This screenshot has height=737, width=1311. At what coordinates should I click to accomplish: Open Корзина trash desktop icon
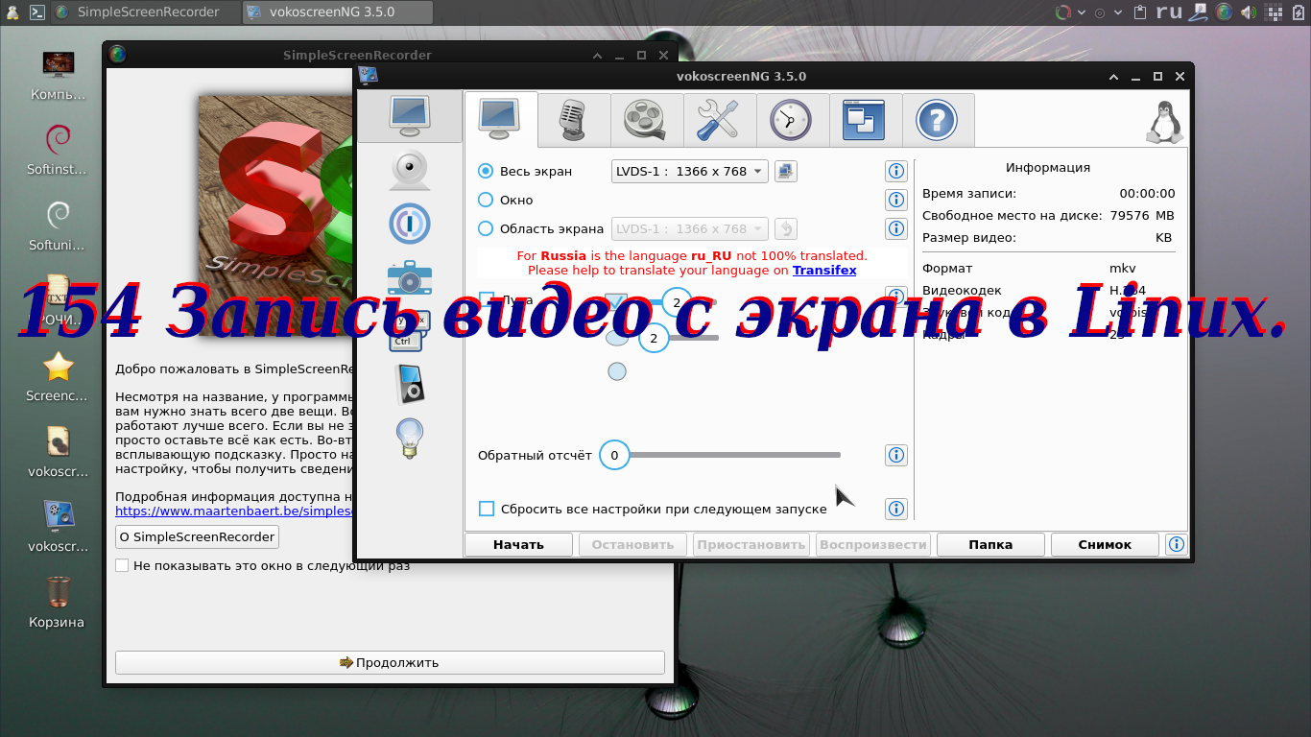point(58,602)
